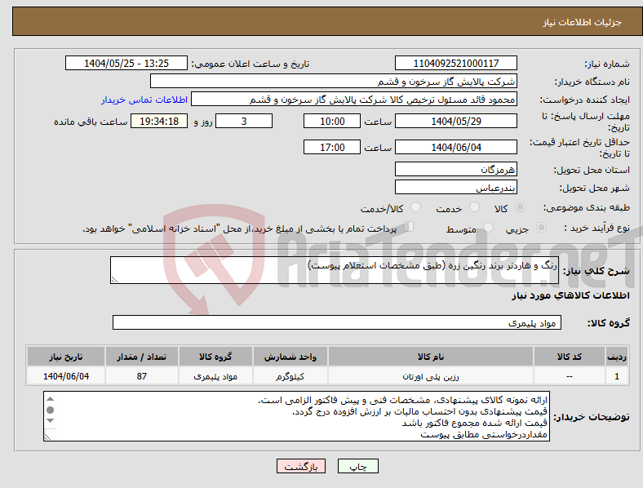Click the بازگشت back button

coord(301,466)
